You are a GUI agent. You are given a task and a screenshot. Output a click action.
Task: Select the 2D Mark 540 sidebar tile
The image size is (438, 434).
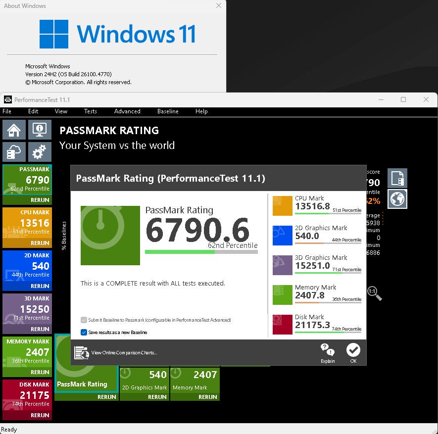tap(27, 266)
